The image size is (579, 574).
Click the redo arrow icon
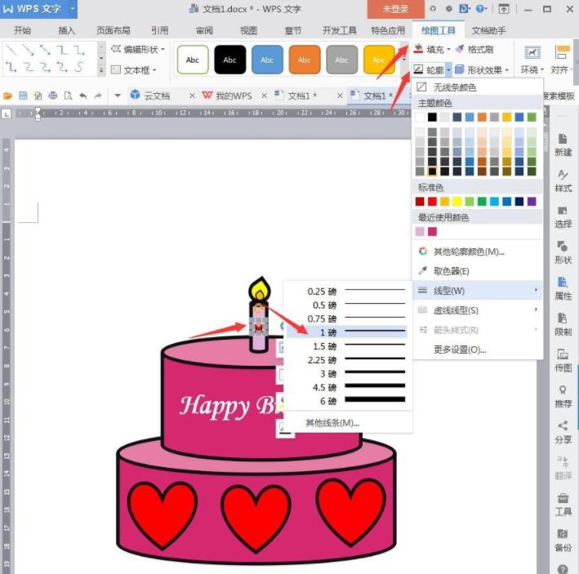coord(98,96)
